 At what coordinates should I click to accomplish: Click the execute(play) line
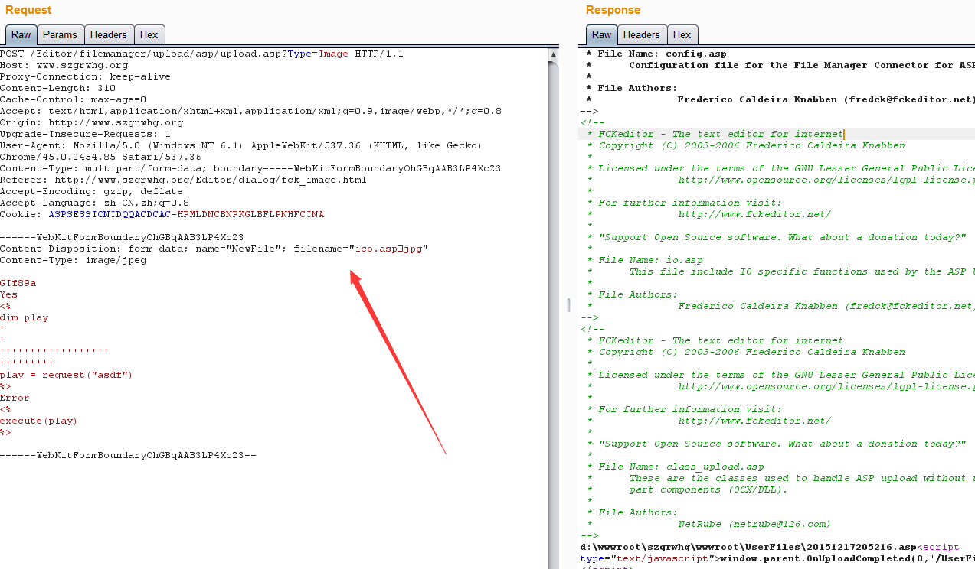point(39,421)
